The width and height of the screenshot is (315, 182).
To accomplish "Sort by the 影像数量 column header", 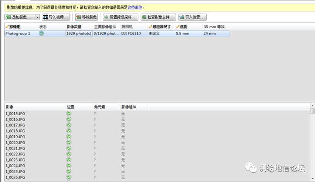I will [x=74, y=27].
